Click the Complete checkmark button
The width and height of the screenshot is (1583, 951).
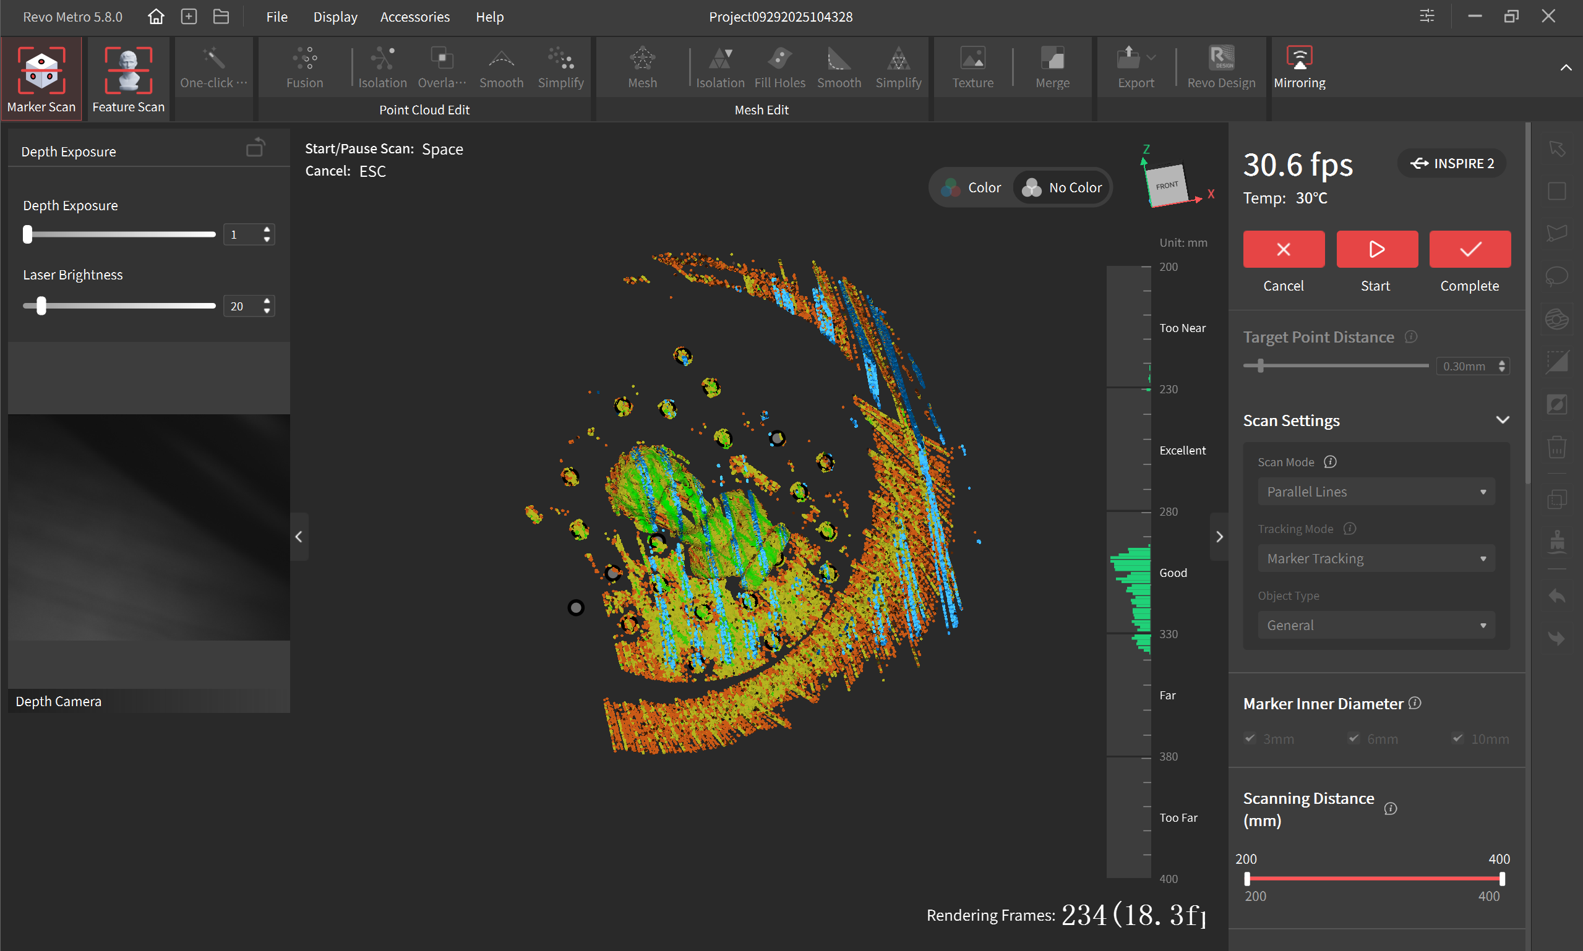pyautogui.click(x=1470, y=249)
